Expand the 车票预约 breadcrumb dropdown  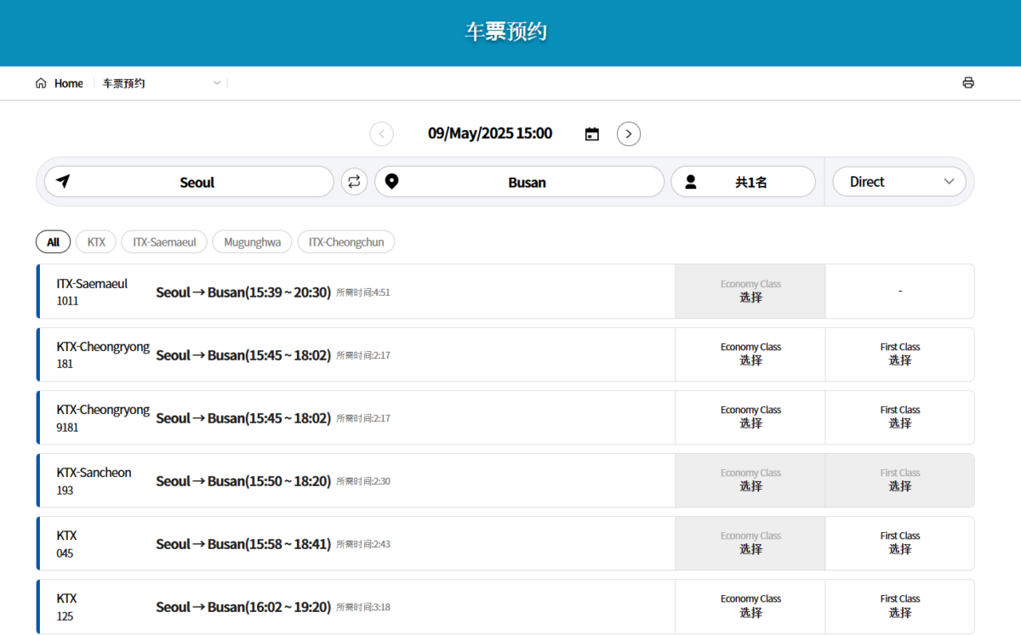click(217, 83)
